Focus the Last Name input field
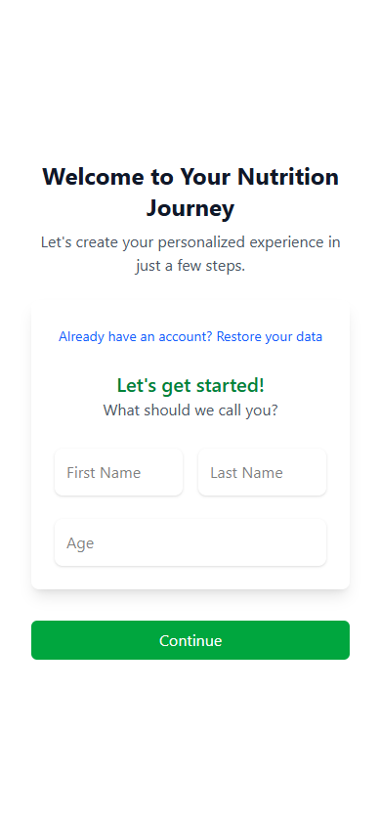Screen dimensions: 380x820 point(263,472)
